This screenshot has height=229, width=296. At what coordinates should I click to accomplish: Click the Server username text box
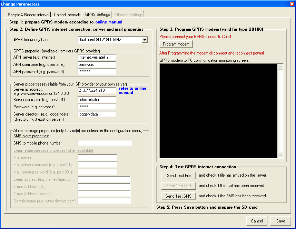point(97,100)
